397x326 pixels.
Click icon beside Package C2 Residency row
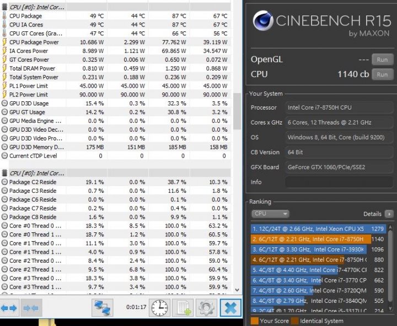click(4, 182)
